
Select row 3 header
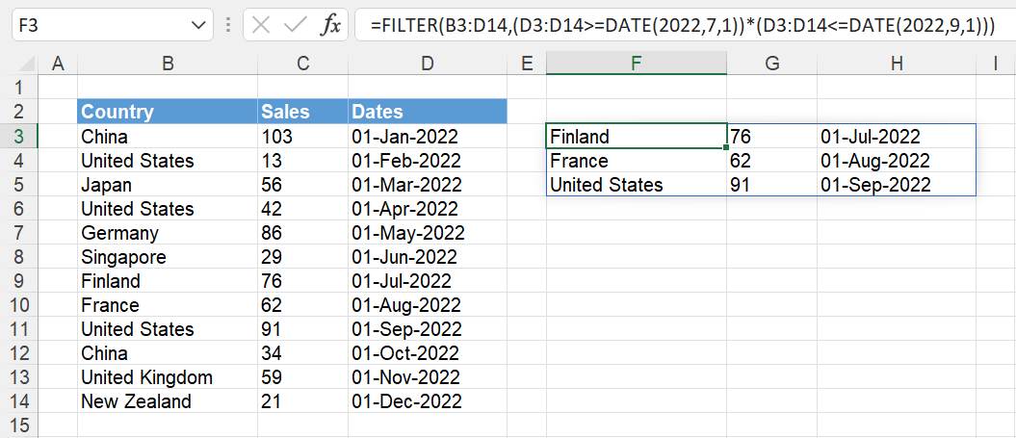click(x=19, y=136)
